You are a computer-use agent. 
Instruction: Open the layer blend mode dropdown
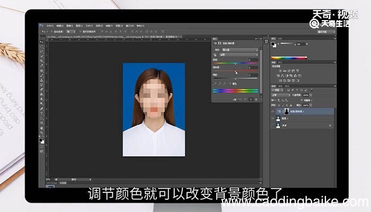pyautogui.click(x=280, y=95)
